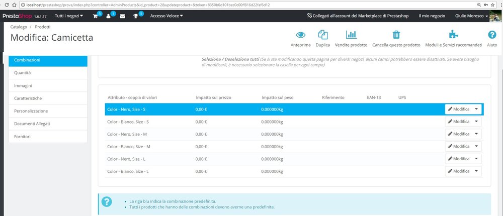Expand options arrow for Color - Bianco, Size - S
Image resolution: width=503 pixels, height=216 pixels.
coord(476,122)
